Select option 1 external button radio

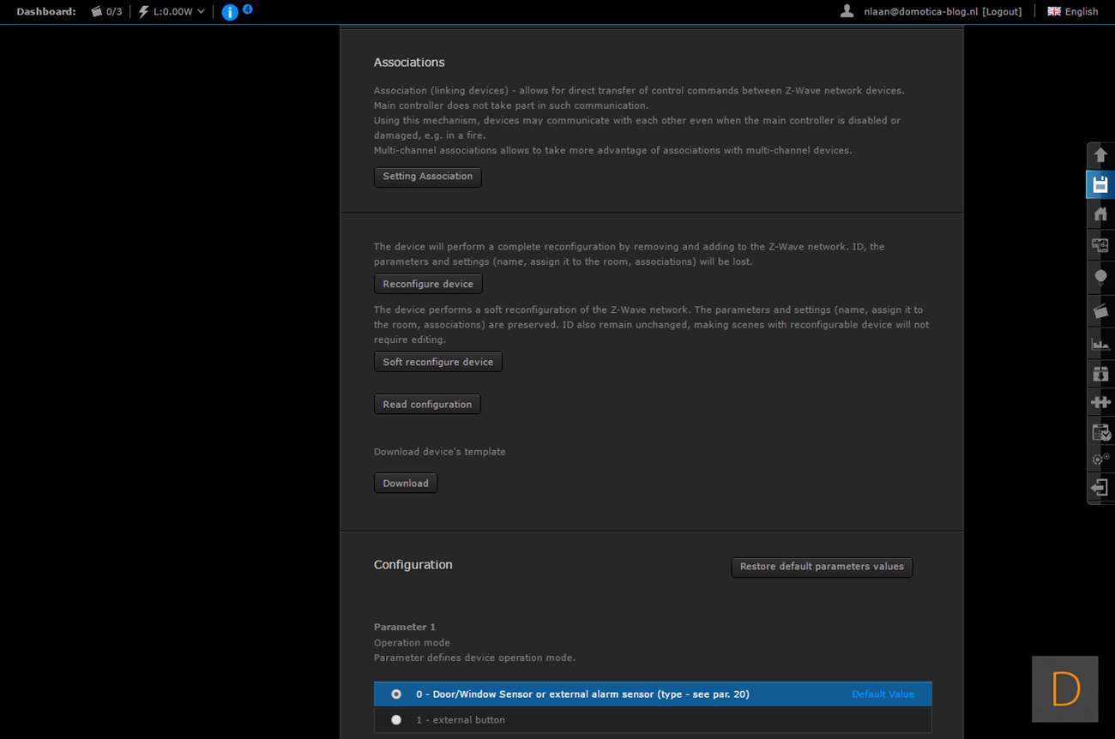coord(396,720)
